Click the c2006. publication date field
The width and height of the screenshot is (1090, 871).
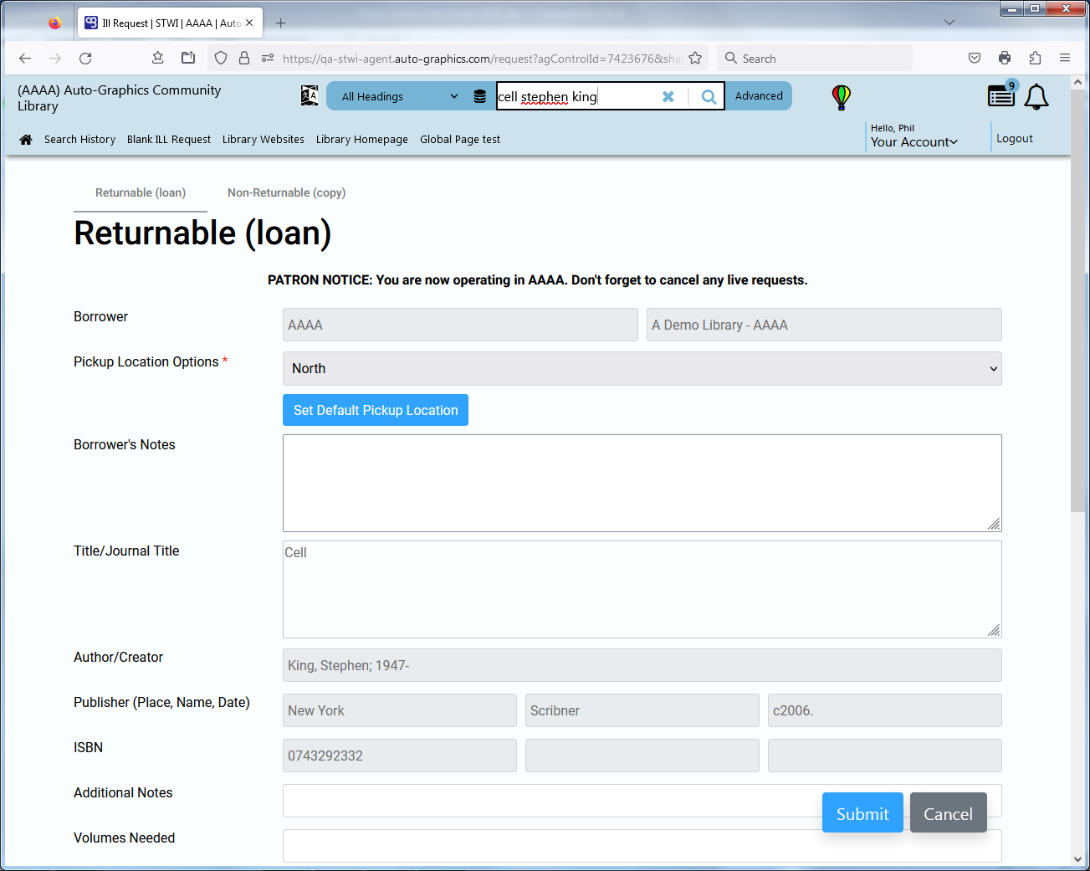[885, 710]
